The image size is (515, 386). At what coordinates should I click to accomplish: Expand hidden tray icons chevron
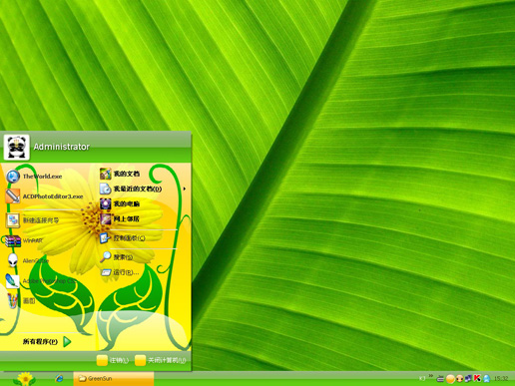431,376
